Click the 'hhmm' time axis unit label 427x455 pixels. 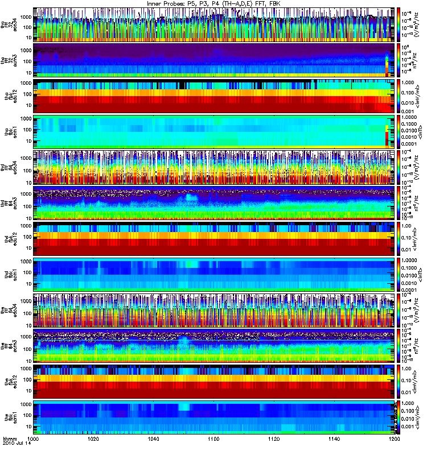(x=10, y=439)
